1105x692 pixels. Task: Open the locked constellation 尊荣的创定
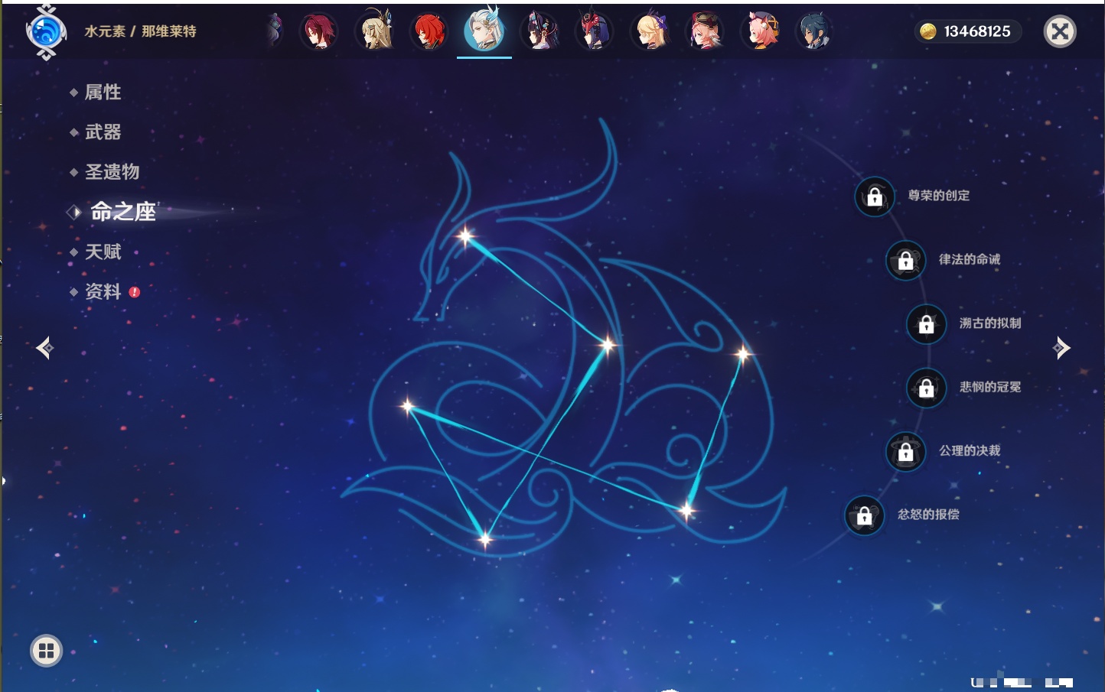tap(875, 197)
